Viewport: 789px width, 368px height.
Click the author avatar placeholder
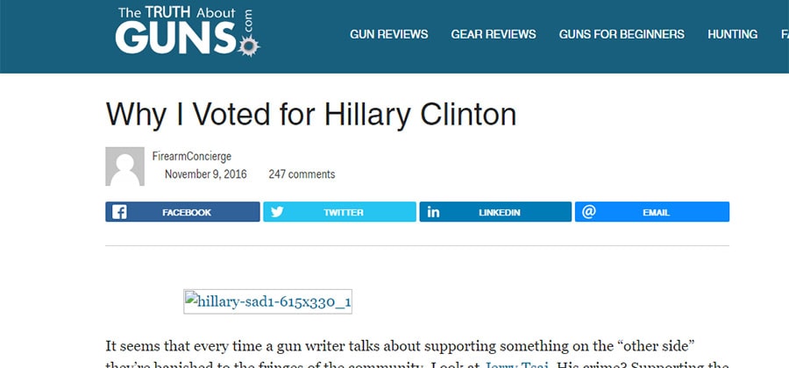pos(124,166)
